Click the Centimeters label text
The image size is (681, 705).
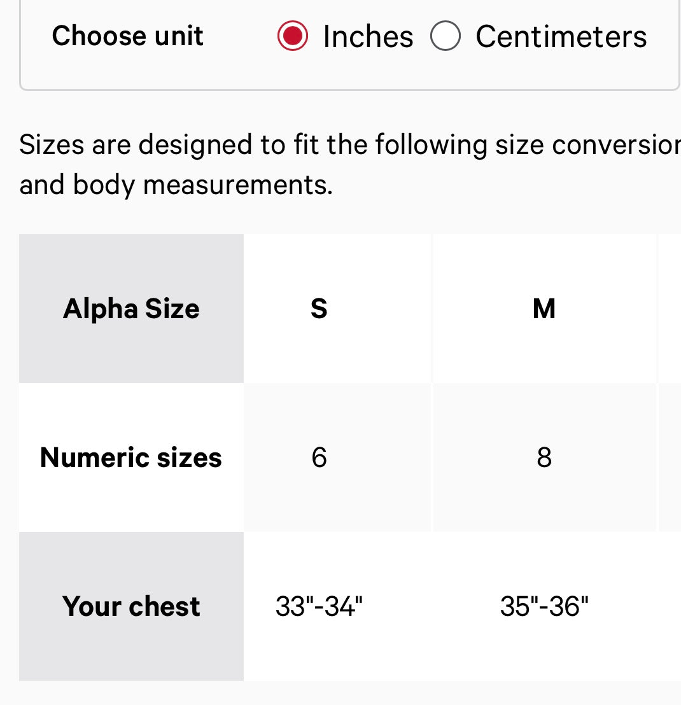pos(561,37)
